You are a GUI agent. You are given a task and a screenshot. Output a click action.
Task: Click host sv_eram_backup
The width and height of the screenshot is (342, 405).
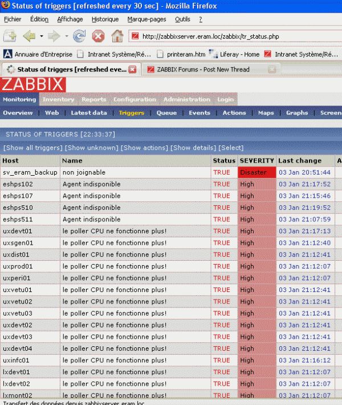point(30,172)
